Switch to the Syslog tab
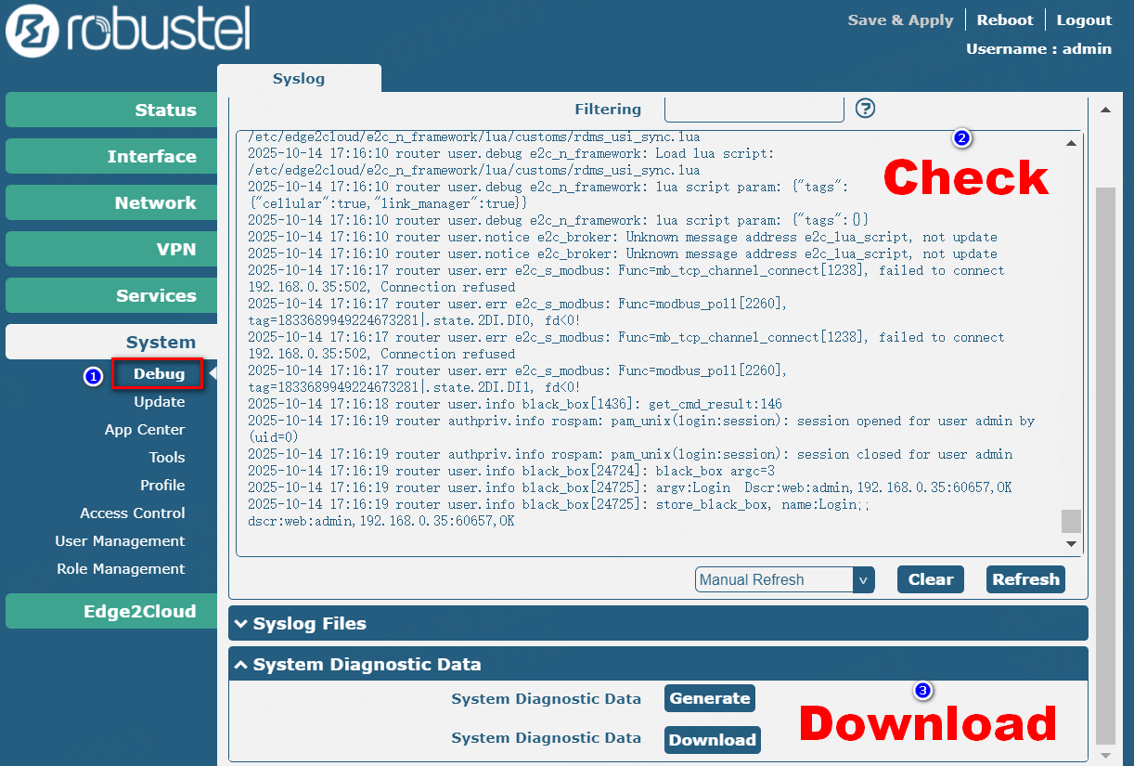The image size is (1134, 766). pos(299,79)
